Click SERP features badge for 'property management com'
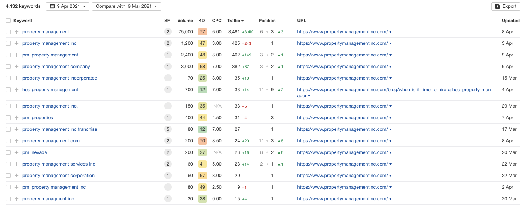Screen dimensions: 525x207 168,141
